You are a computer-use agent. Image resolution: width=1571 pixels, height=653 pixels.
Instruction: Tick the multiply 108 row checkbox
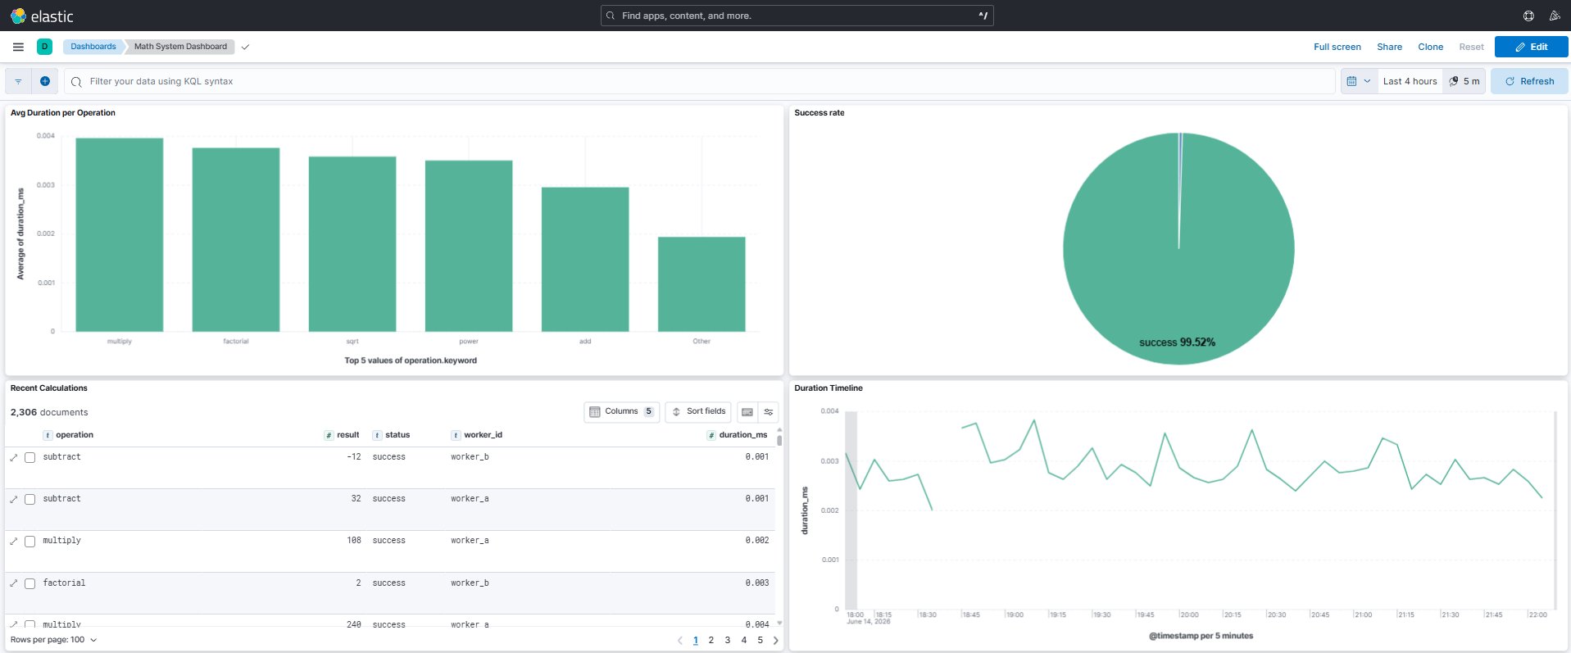(30, 541)
